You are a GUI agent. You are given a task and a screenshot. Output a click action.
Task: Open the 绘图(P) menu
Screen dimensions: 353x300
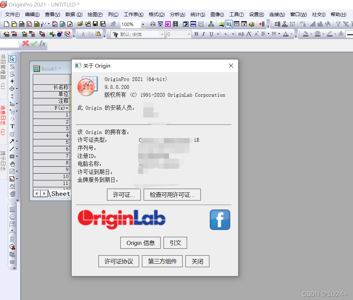pos(95,15)
